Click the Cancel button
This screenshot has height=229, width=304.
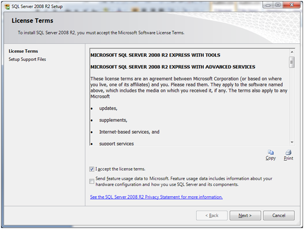(x=279, y=215)
